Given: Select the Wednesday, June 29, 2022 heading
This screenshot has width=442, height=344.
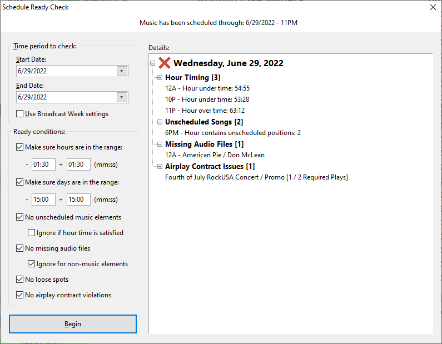Looking at the screenshot, I should 229,63.
